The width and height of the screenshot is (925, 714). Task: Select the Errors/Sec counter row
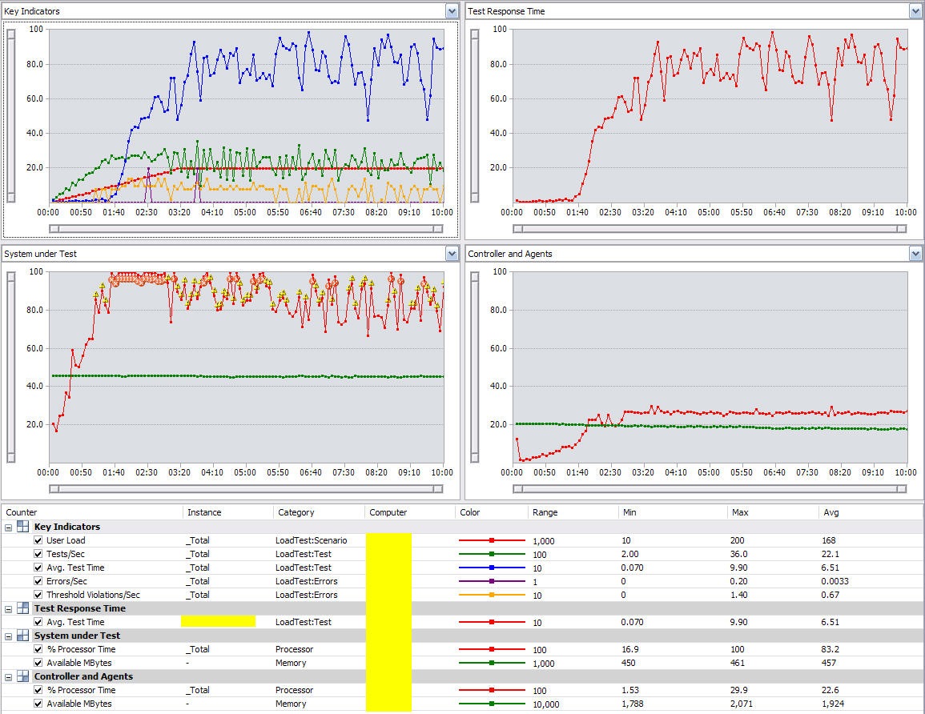click(462, 581)
